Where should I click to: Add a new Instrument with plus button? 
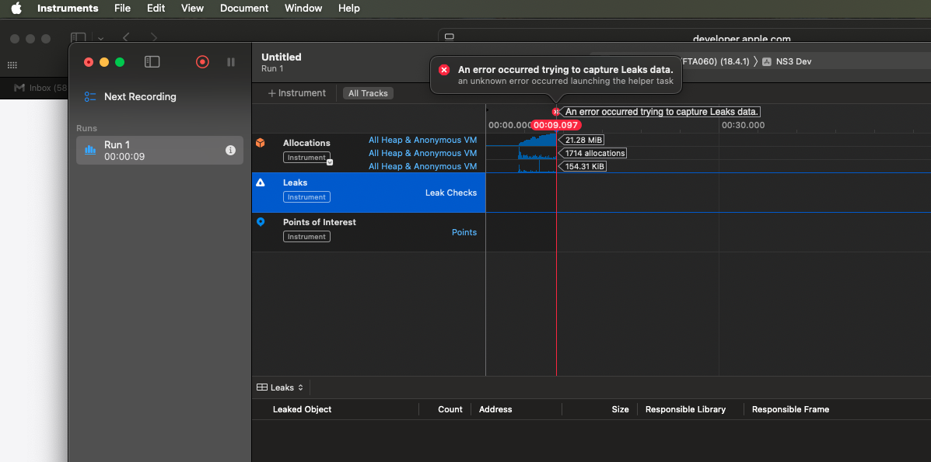(x=297, y=93)
